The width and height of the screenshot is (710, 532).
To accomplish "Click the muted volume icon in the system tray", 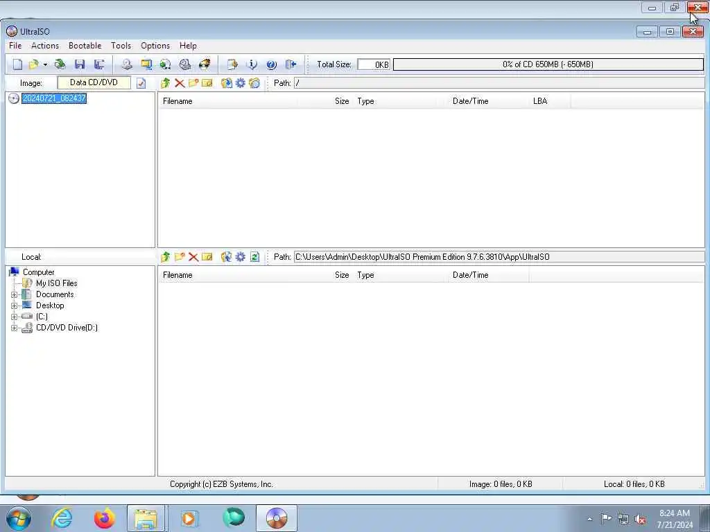I will click(x=640, y=520).
